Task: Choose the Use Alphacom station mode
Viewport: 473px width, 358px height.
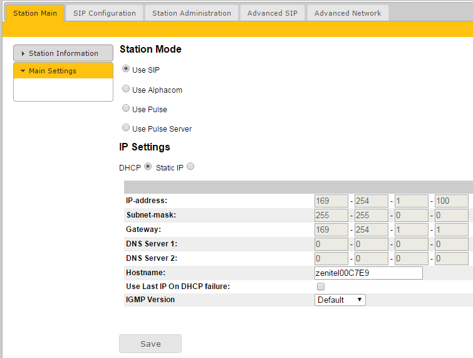Action: point(126,89)
